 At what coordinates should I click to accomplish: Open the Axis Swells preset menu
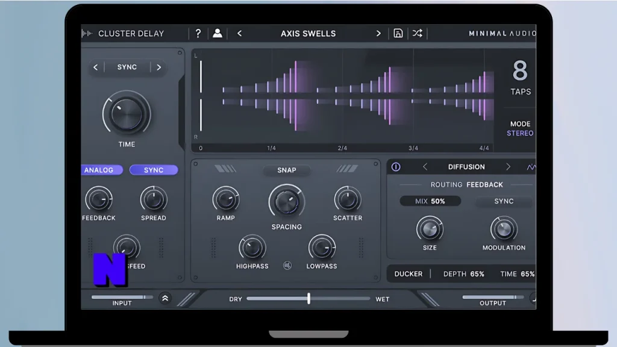(x=308, y=34)
